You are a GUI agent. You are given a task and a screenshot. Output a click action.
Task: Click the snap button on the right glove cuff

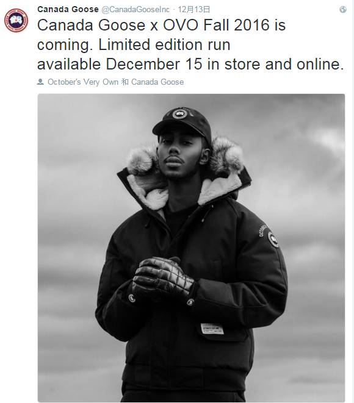(x=190, y=302)
